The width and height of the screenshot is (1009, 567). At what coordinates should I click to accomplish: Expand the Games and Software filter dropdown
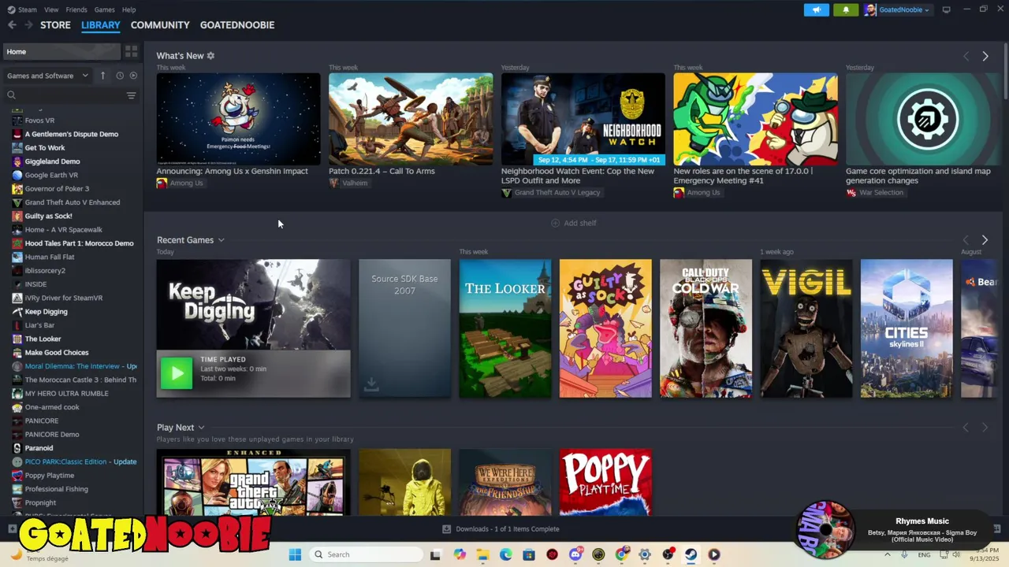(x=48, y=76)
